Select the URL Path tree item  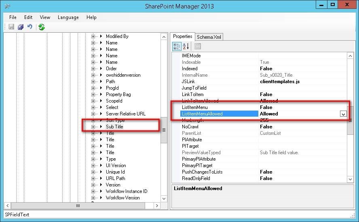click(x=115, y=178)
